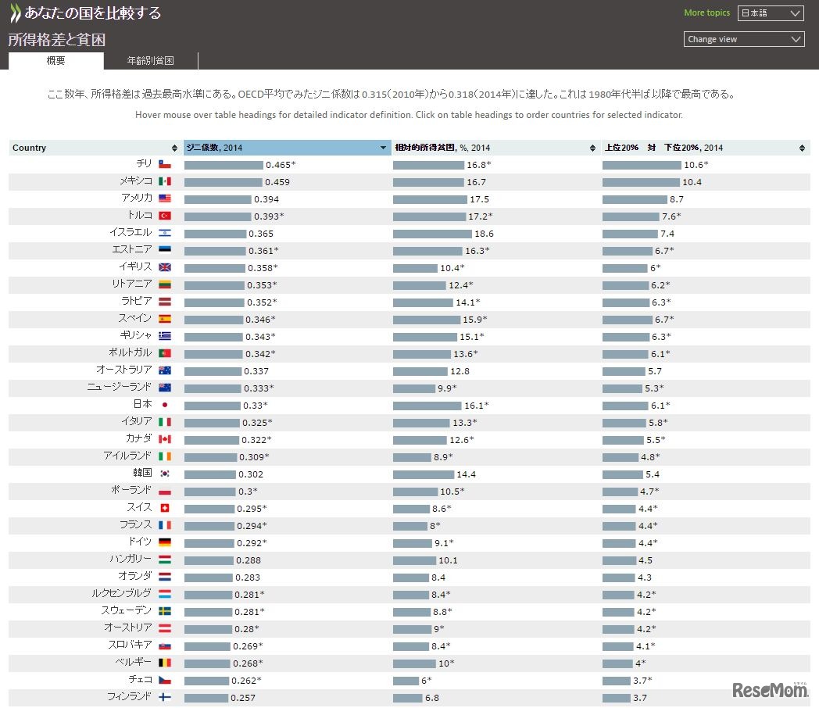Click the France flag icon
The image size is (819, 708).
tap(165, 525)
